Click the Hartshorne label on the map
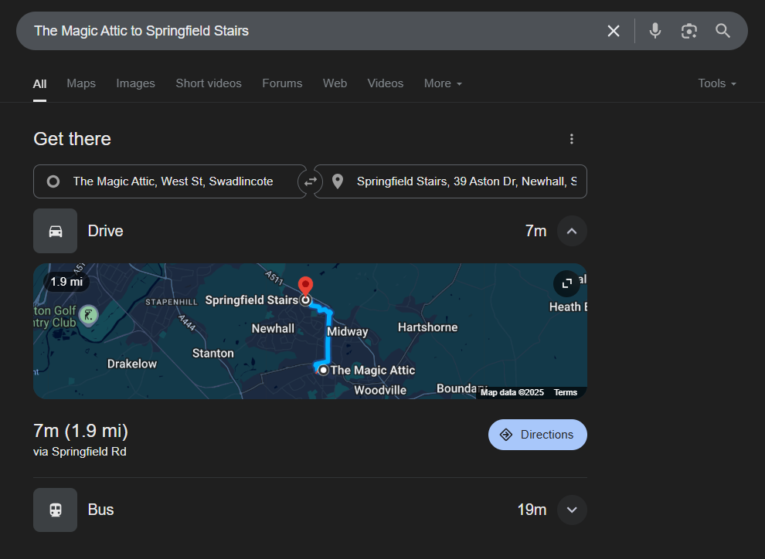This screenshot has height=559, width=765. 427,327
